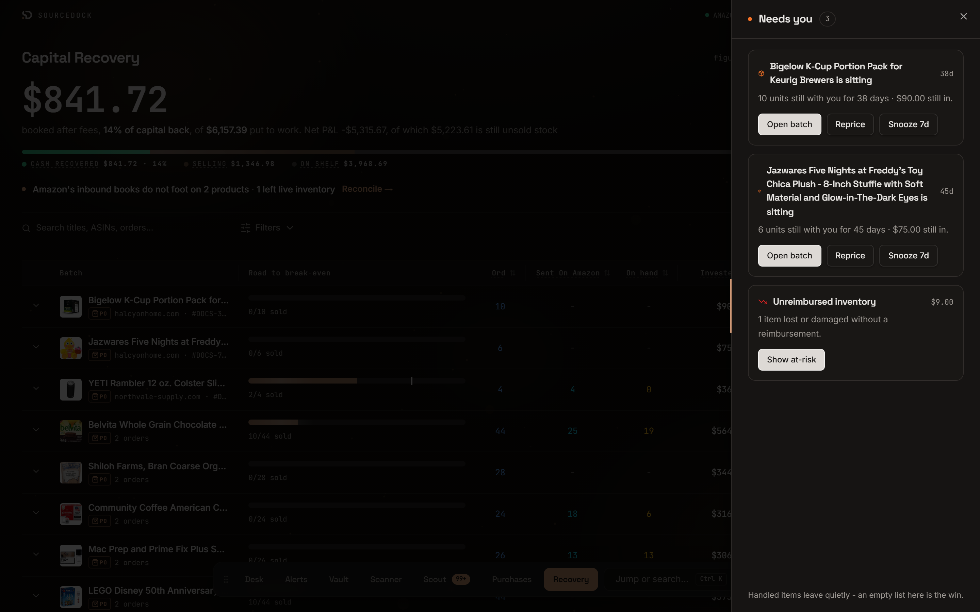This screenshot has width=980, height=612.
Task: Open batch for the Bigelow K-Cup card
Action: click(x=789, y=124)
